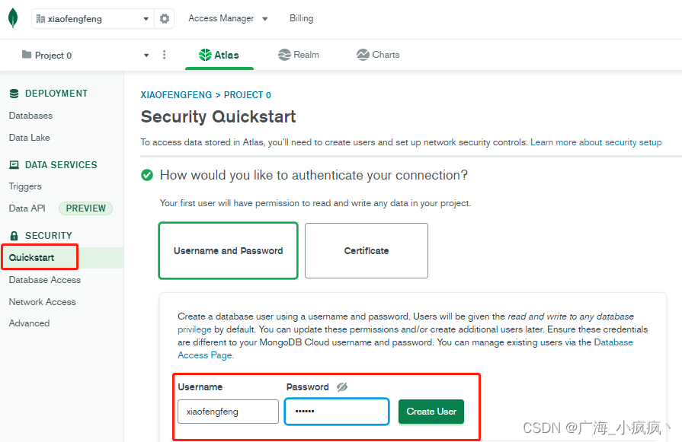
Task: Open the project options kebab menu
Action: tap(164, 55)
